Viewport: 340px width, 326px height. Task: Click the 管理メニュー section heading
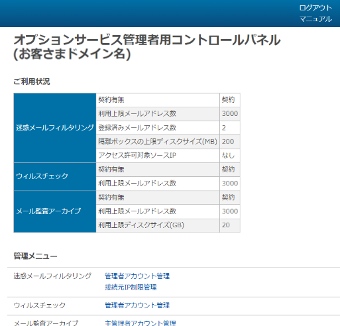(x=35, y=256)
